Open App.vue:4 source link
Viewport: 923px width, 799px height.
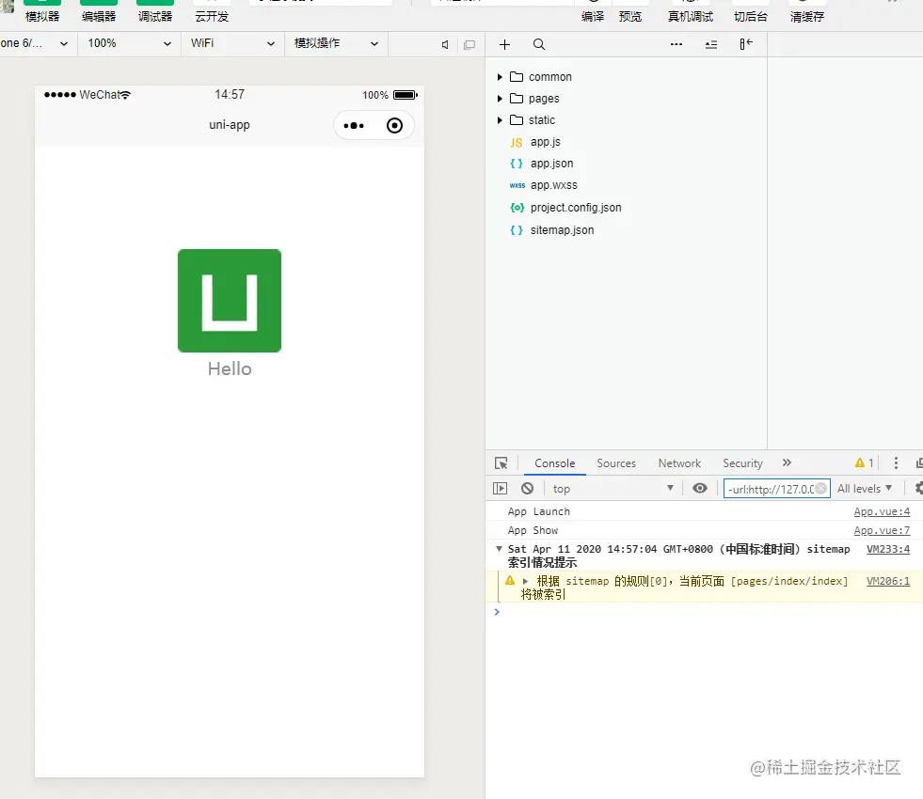tap(882, 511)
